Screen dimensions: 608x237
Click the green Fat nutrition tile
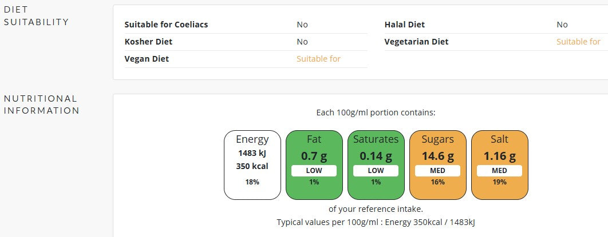(x=314, y=165)
